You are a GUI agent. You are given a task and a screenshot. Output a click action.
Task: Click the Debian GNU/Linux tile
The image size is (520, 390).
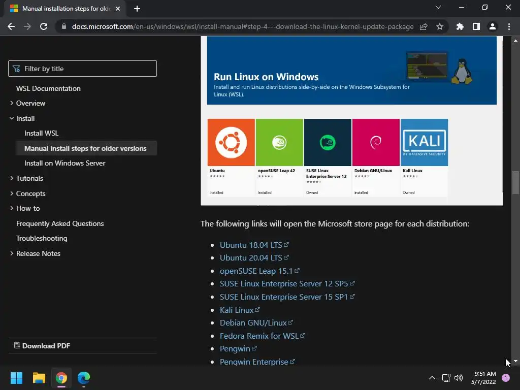376,157
